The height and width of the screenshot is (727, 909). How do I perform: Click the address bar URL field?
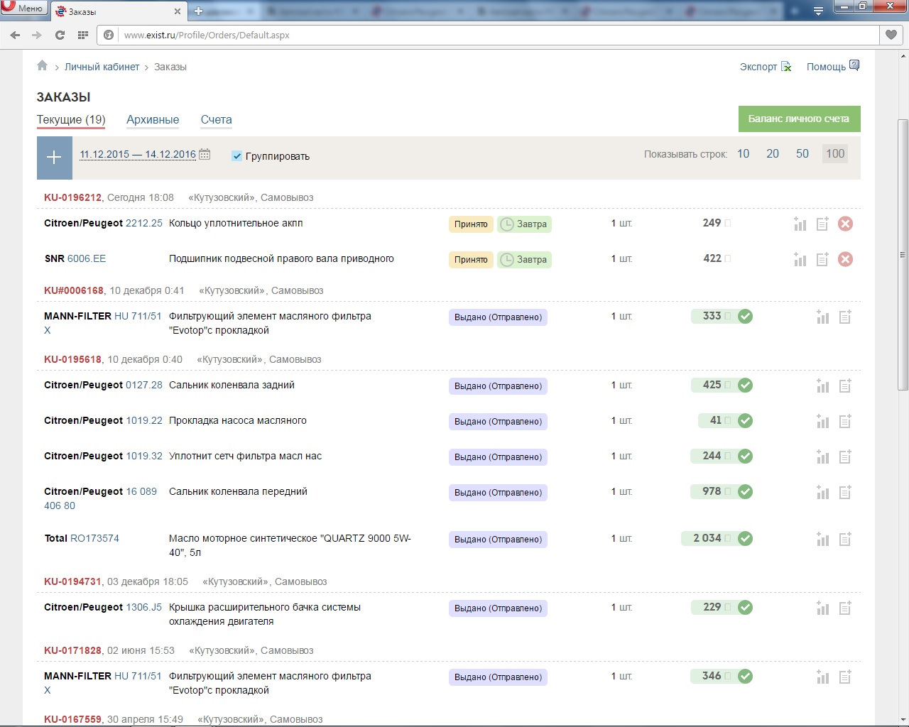point(497,35)
